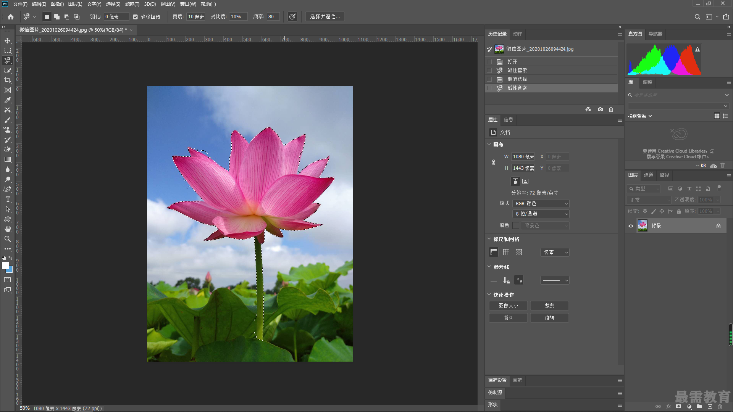
Task: Select the Quick Selection tool
Action: 8,70
